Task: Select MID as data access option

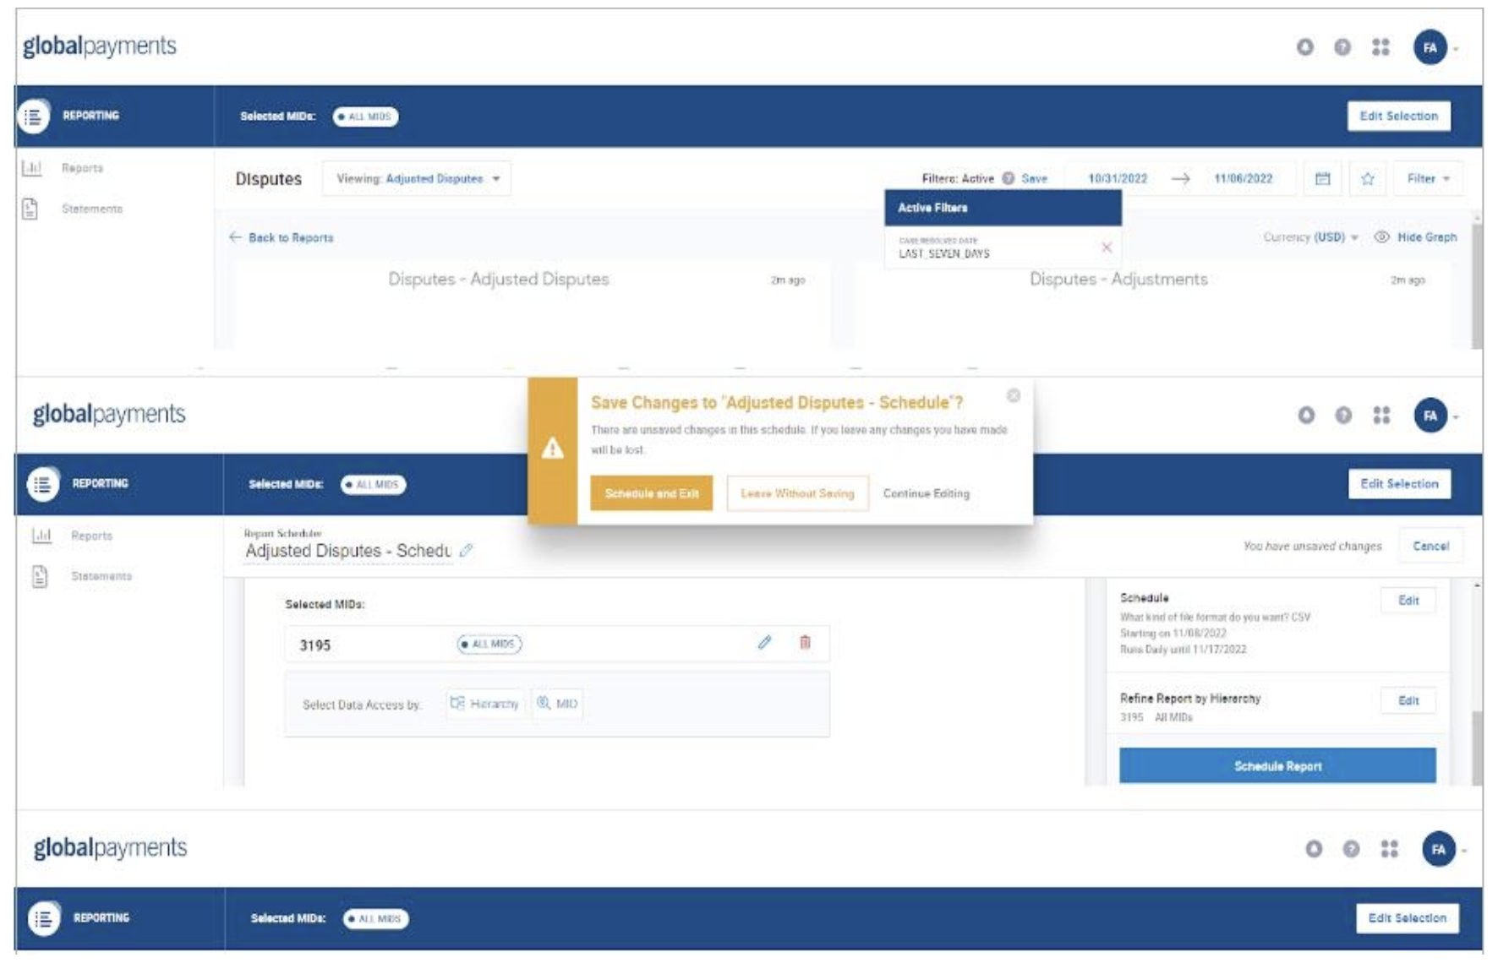Action: pos(557,704)
